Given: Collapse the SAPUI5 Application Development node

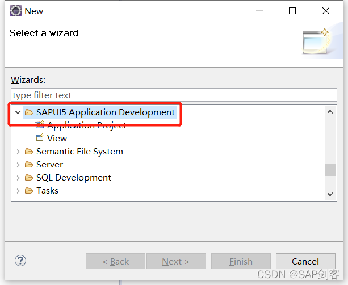Looking at the screenshot, I should tap(18, 112).
